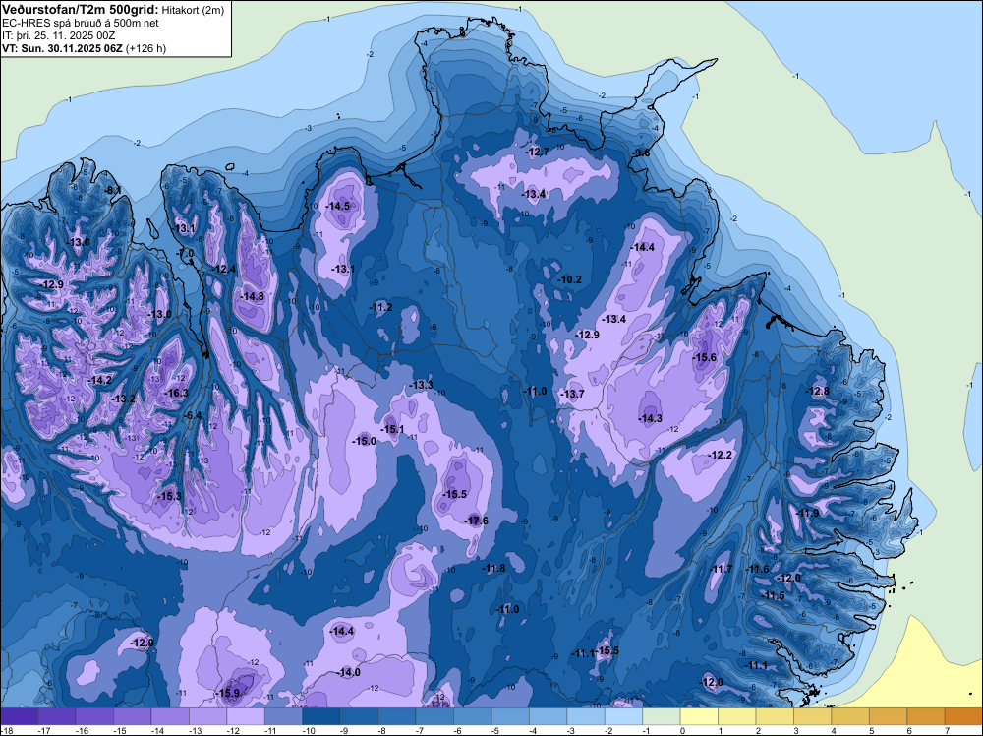This screenshot has height=736, width=983.
Task: Click the -12.4 temperature label
Action: click(x=224, y=270)
